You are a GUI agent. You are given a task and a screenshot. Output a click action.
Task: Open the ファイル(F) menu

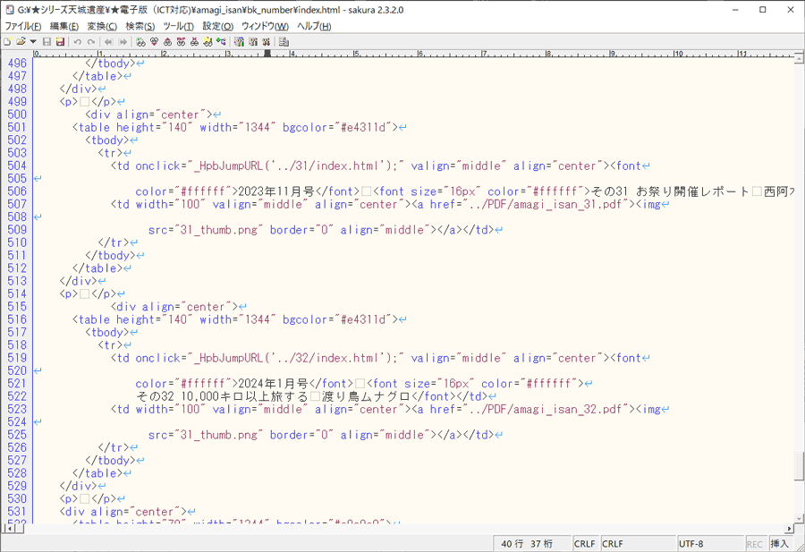(x=22, y=26)
